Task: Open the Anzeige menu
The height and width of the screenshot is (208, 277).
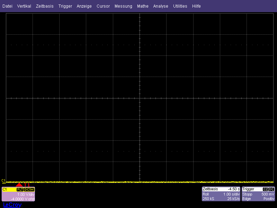Action: (84, 6)
